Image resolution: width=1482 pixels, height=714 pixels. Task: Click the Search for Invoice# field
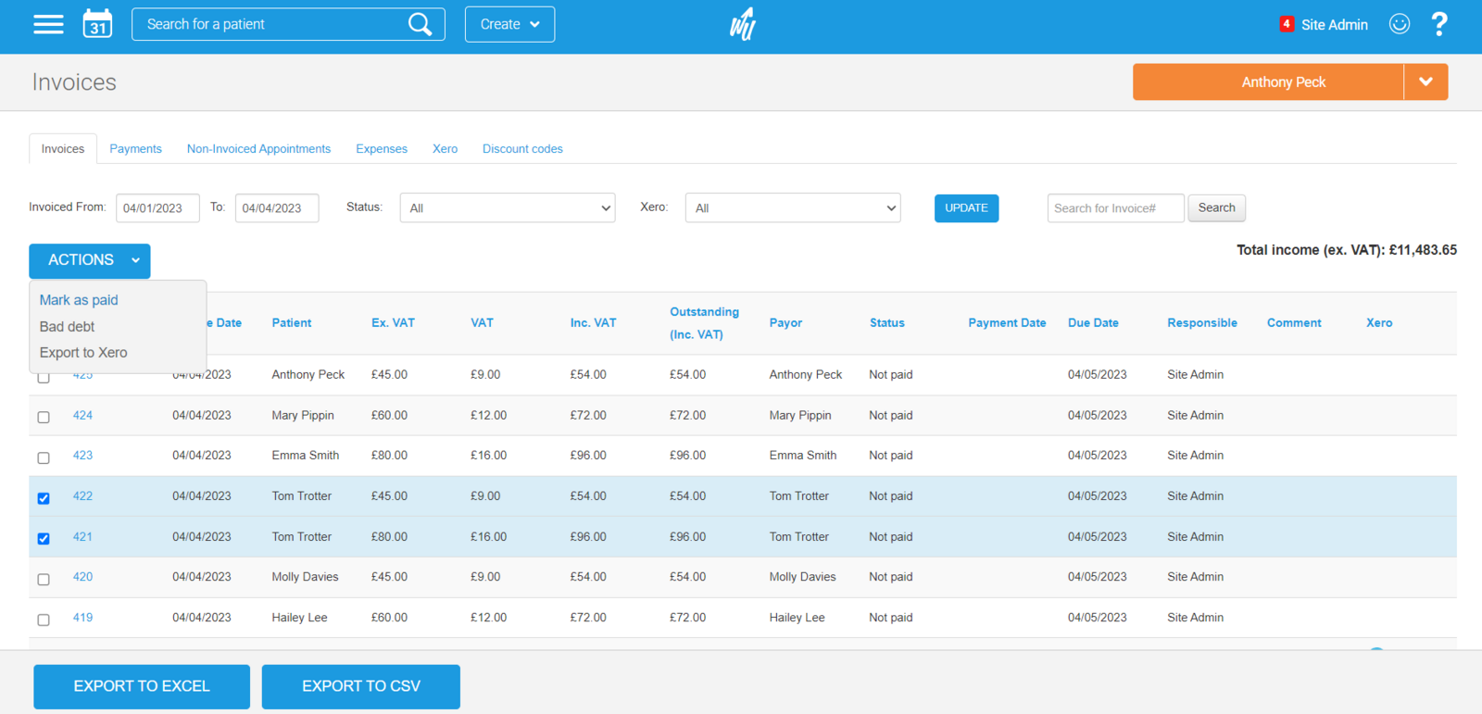click(1115, 208)
